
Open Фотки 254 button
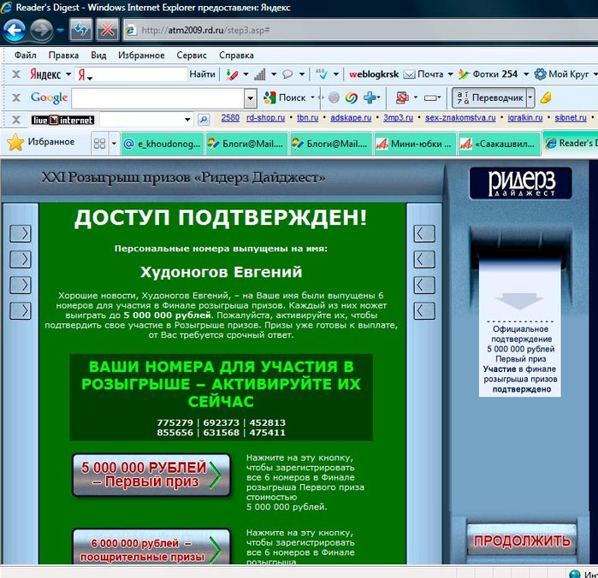488,74
